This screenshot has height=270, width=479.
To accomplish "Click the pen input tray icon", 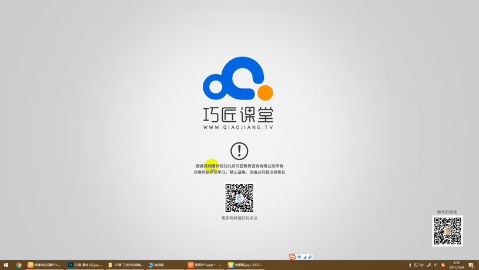I will (429, 265).
